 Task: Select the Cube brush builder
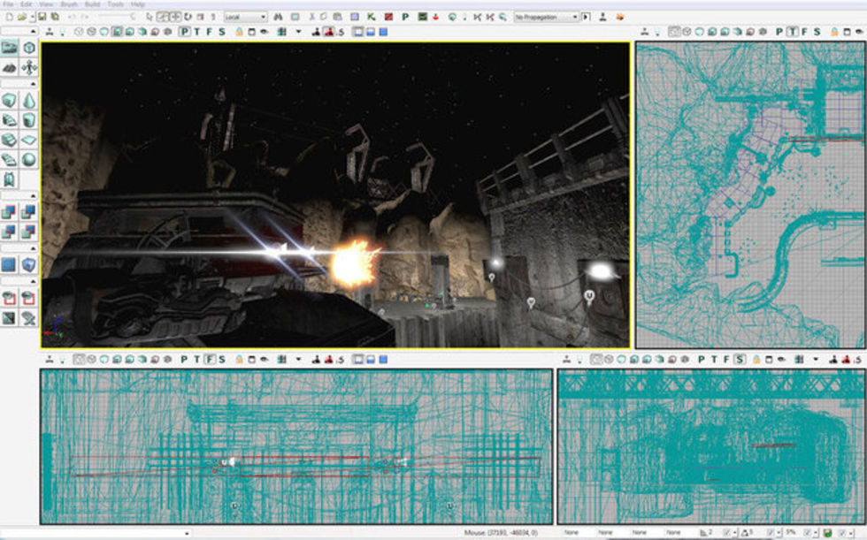point(10,100)
